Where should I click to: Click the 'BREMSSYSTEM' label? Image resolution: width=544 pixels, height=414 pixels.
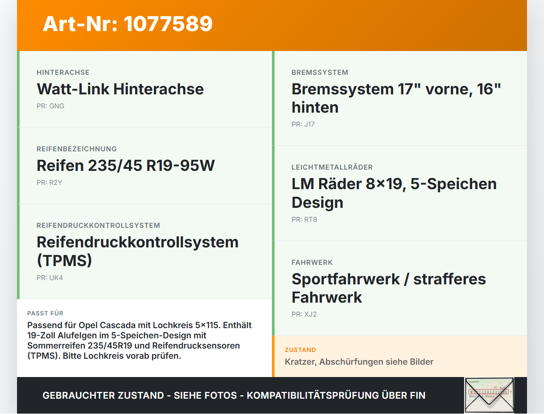(320, 72)
